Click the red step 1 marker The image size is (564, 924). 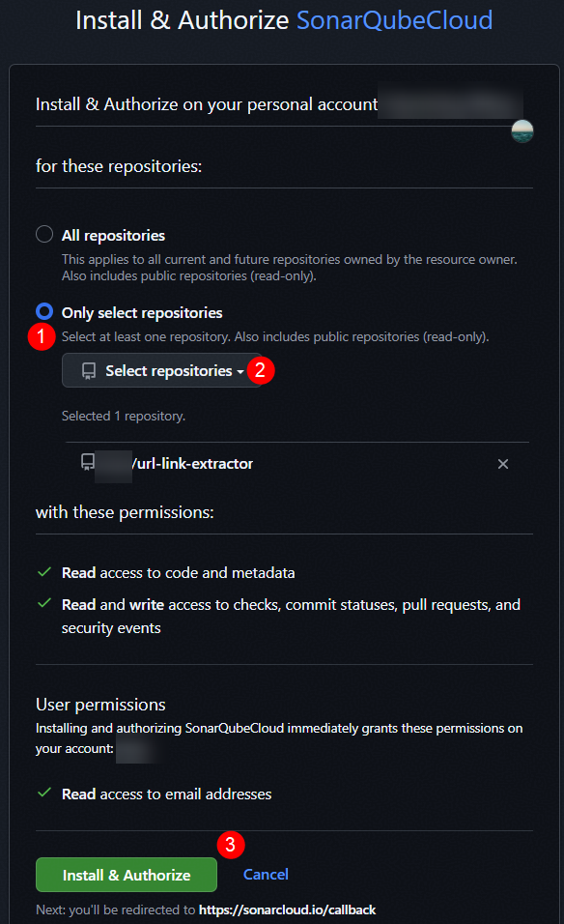pyautogui.click(x=42, y=336)
